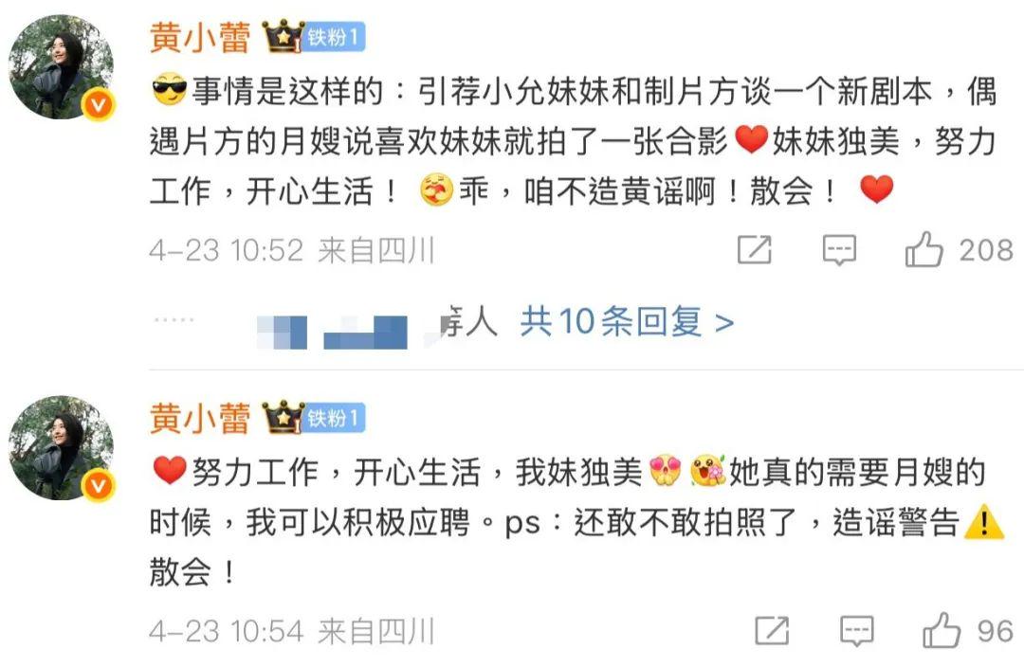
Task: Click verified V badge on first avatar
Action: [99, 105]
